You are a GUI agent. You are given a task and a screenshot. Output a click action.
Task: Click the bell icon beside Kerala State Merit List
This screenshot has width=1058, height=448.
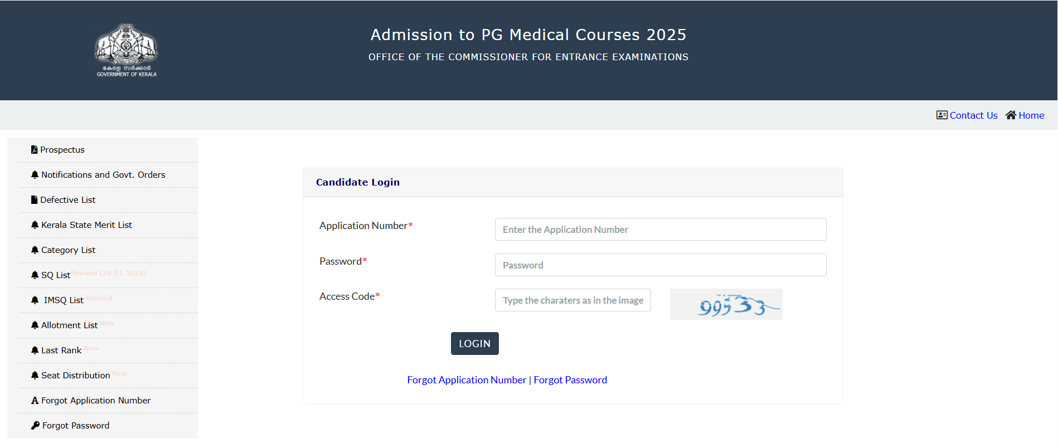[x=34, y=225]
